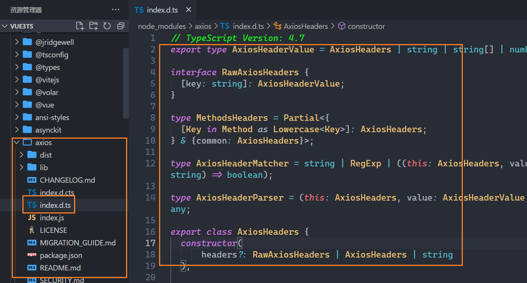Close the index.d.ts editor tab
527x283 pixels.
[188, 10]
